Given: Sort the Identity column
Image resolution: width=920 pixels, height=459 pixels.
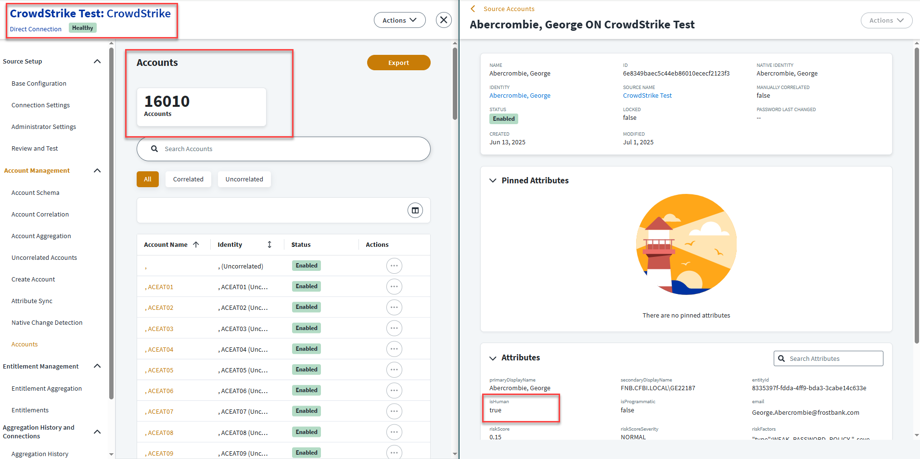Looking at the screenshot, I should [269, 244].
